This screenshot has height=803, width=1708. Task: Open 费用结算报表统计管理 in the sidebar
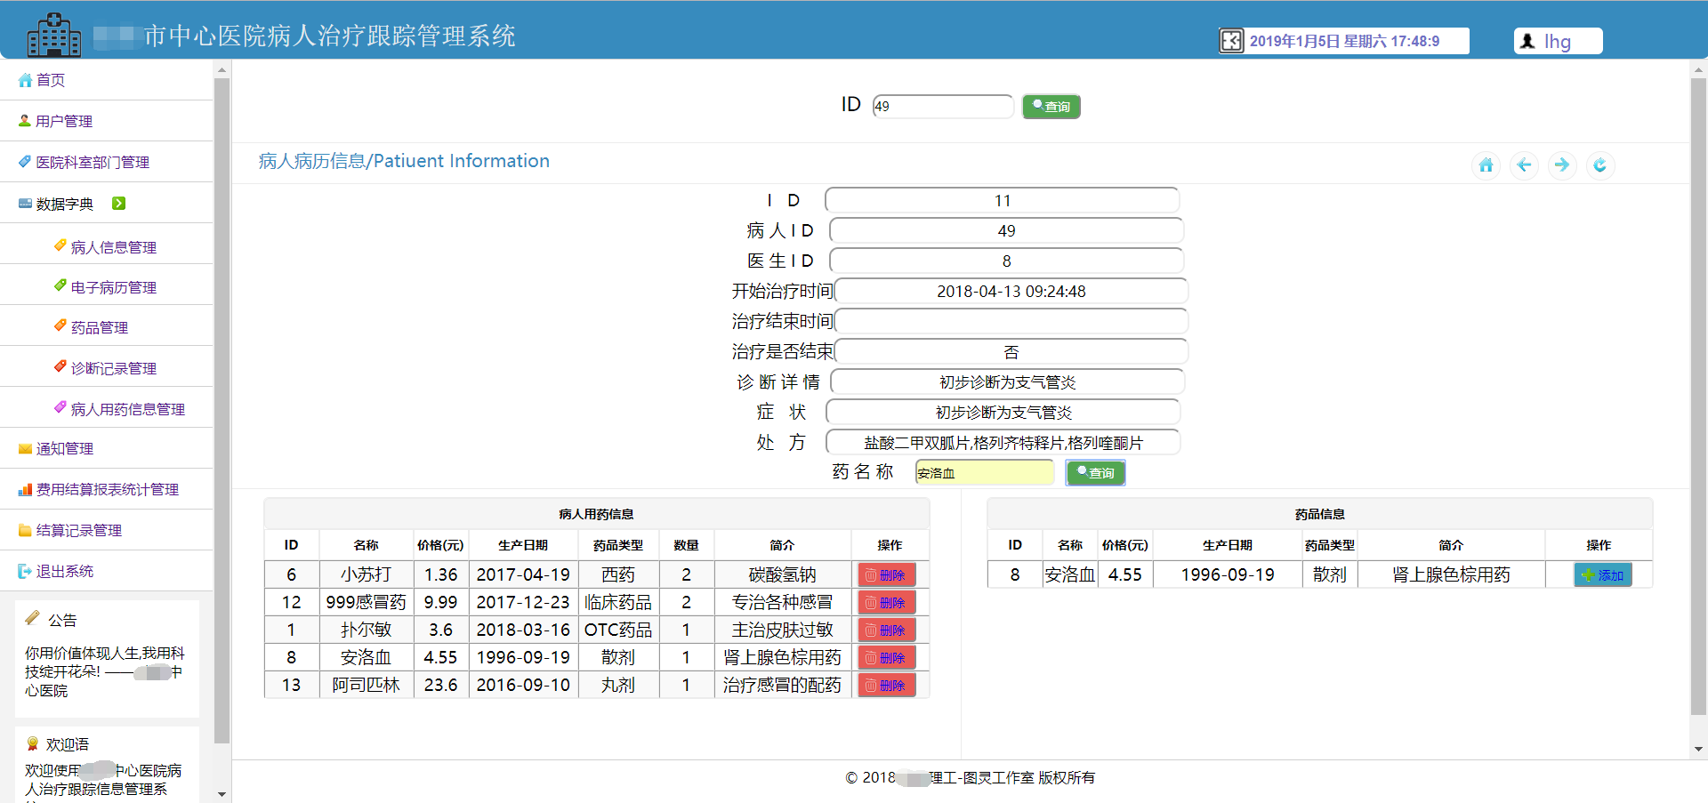(107, 489)
